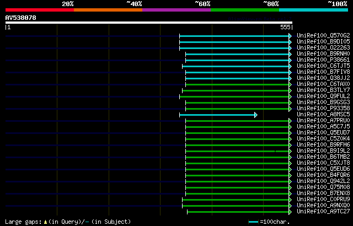Open subject UniRef100_P38661
The height and width of the screenshot is (226, 353).
click(323, 60)
